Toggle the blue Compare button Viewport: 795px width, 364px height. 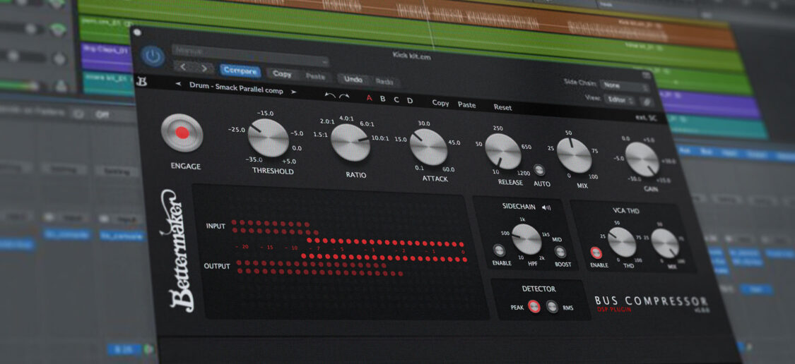pyautogui.click(x=240, y=71)
